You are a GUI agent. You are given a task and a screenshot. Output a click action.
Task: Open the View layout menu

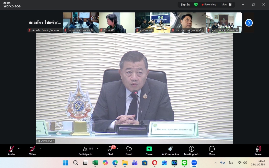click(226, 5)
